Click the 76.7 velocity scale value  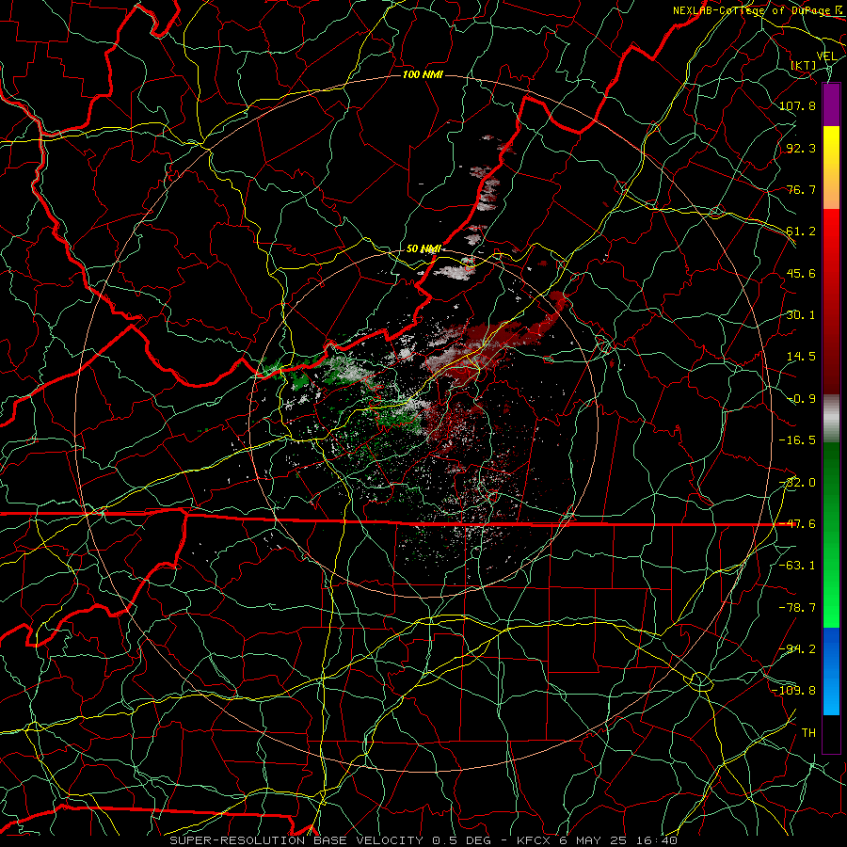[x=801, y=189]
